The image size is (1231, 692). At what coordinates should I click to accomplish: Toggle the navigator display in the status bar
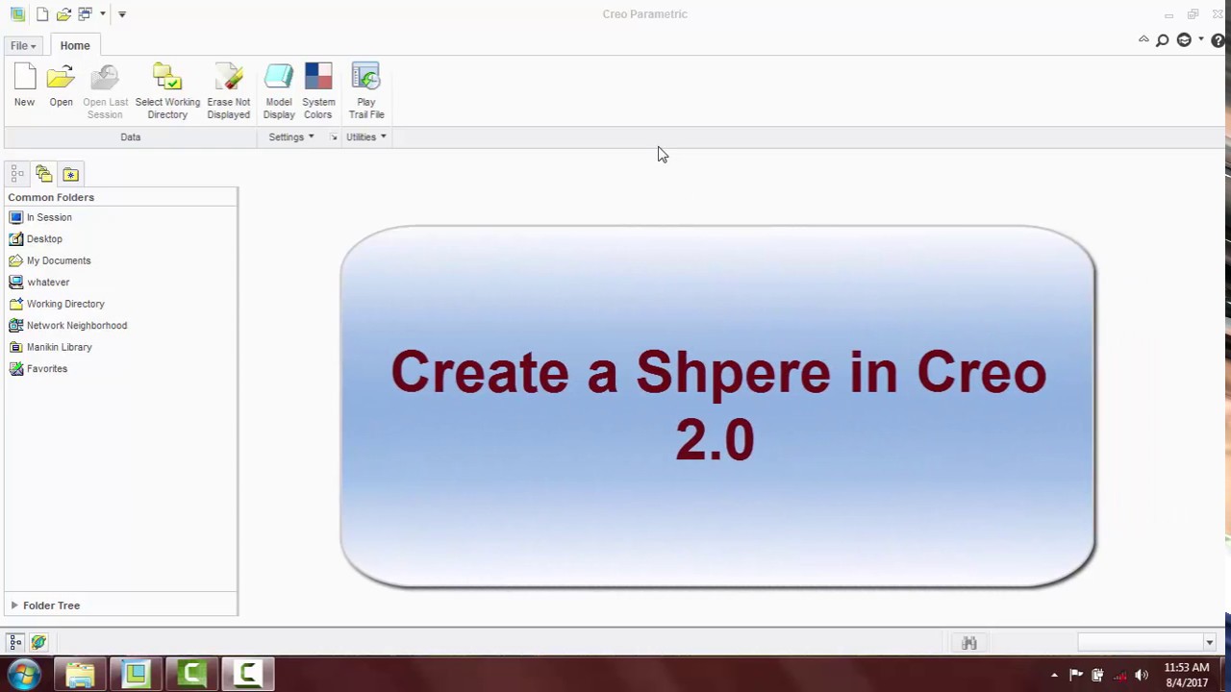click(x=15, y=642)
